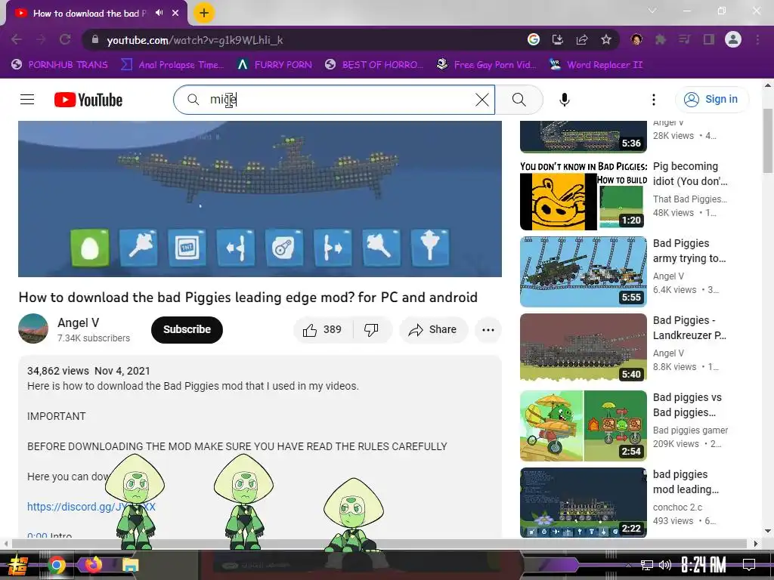Share the video

pyautogui.click(x=433, y=329)
